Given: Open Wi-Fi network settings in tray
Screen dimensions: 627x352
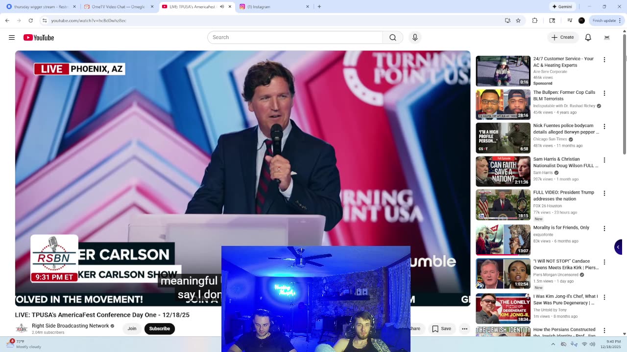Looking at the screenshot, I should pos(584,344).
